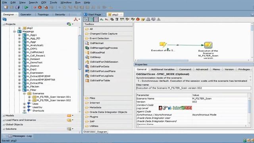Expand the Global Objects panel
The width and height of the screenshot is (254, 143).
(x=4, y=124)
